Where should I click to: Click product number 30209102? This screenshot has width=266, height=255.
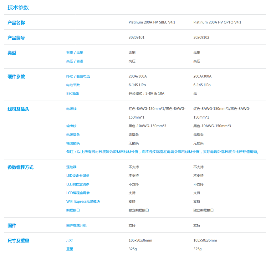pyautogui.click(x=201, y=38)
